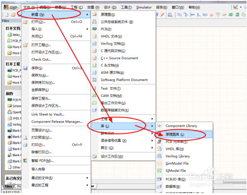Open the Simulator menu
Image resolution: width=247 pixels, height=195 pixels.
144,7
